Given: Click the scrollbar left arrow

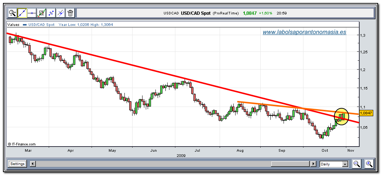Looking at the screenshot, I should tap(33, 164).
